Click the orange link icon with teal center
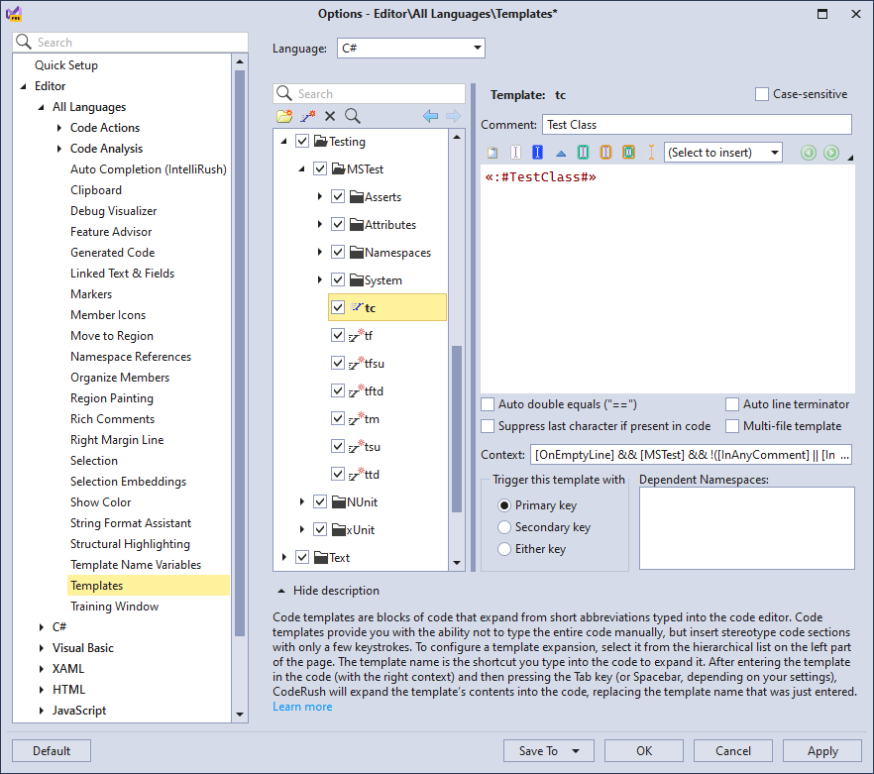 click(x=628, y=153)
